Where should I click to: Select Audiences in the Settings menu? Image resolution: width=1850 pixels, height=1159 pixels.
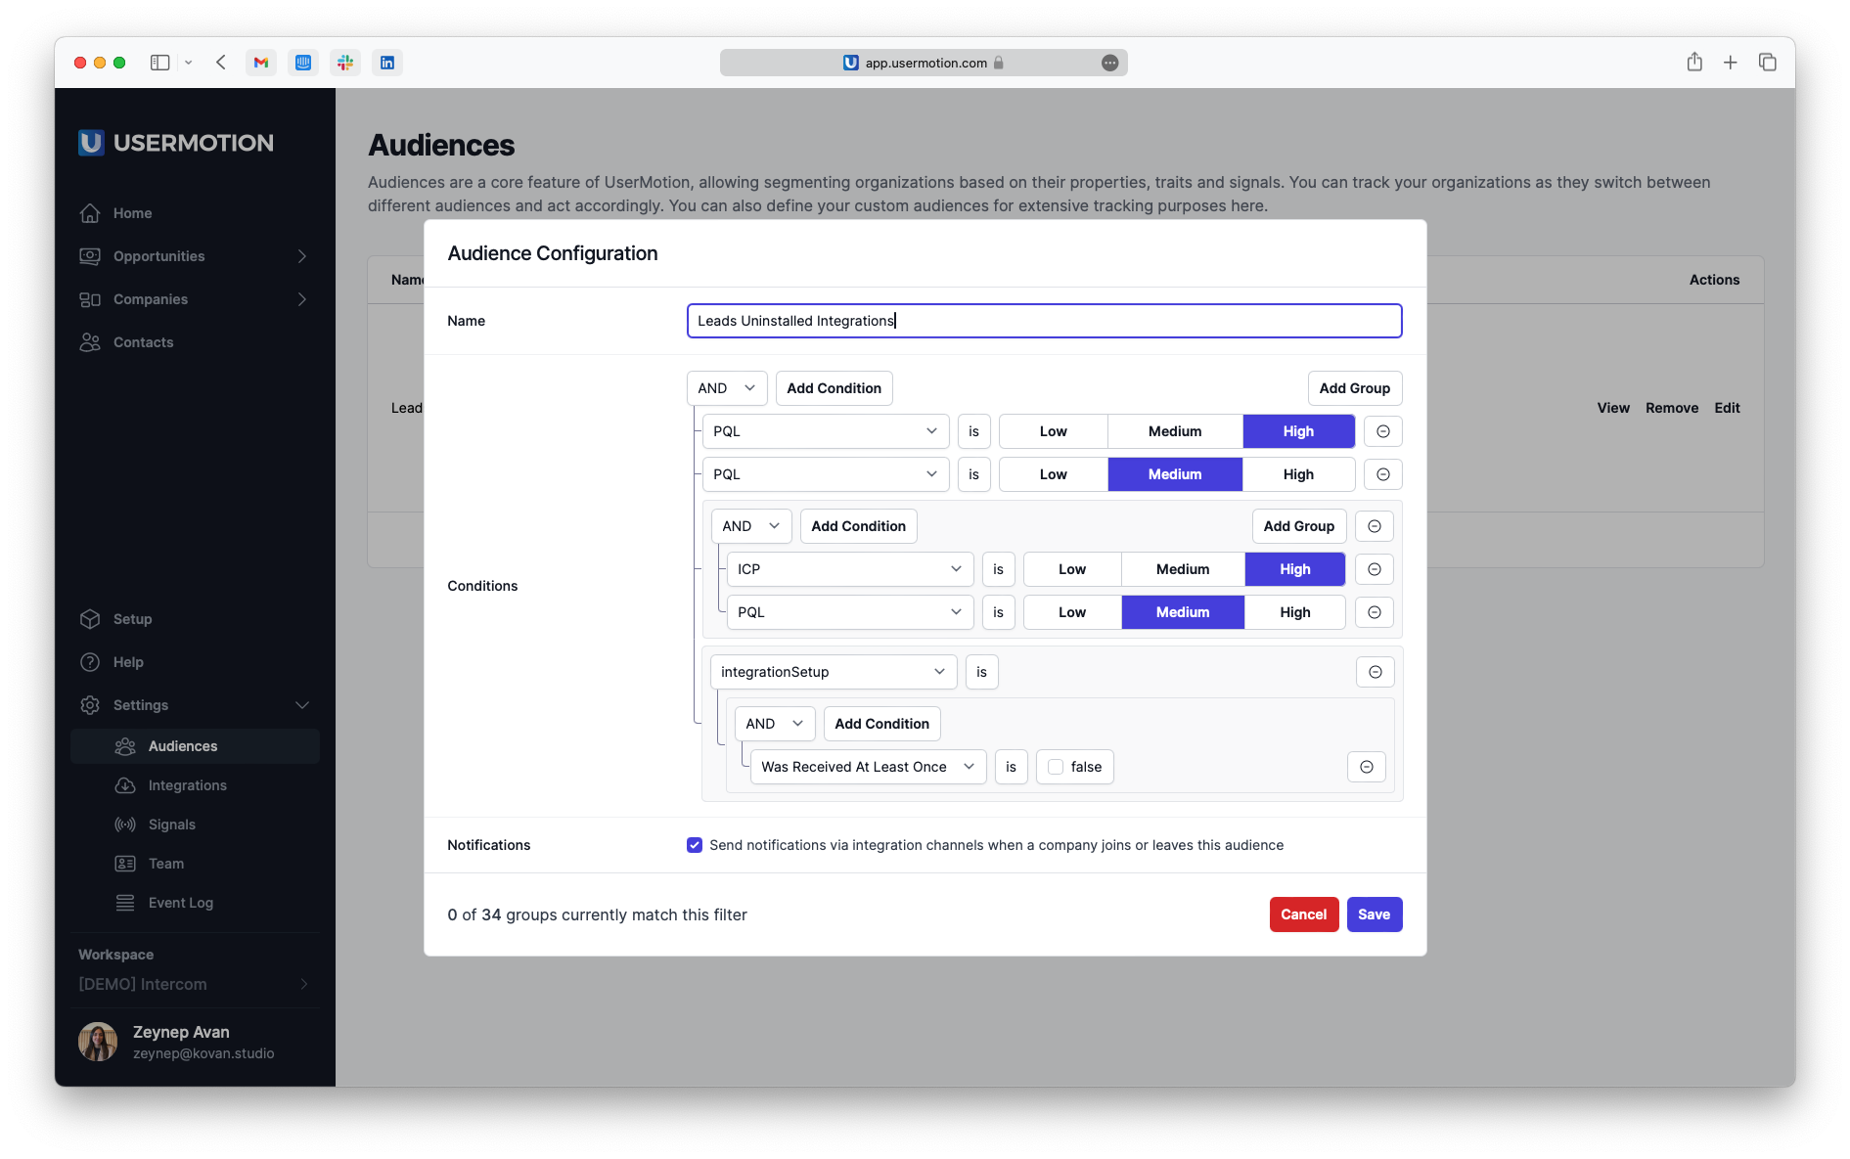pos(181,745)
